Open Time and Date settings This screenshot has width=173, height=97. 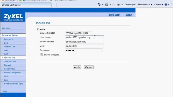pyautogui.click(x=10, y=61)
